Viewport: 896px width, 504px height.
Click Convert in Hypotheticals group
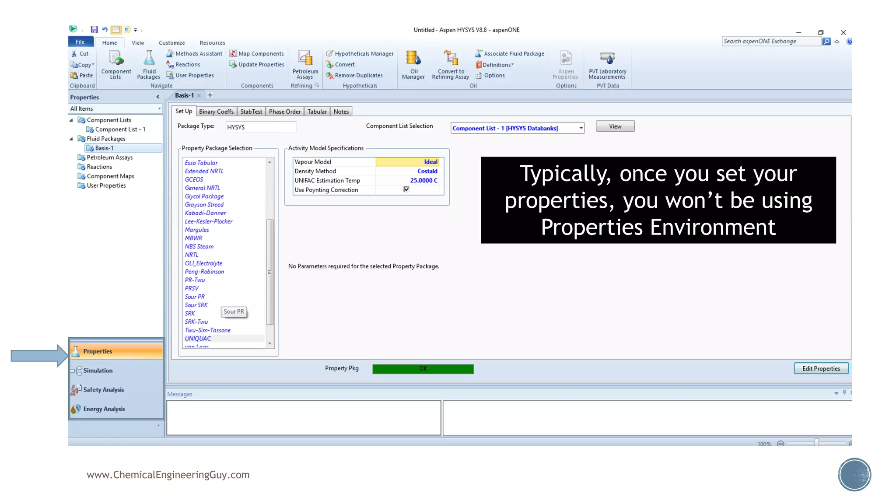point(340,64)
